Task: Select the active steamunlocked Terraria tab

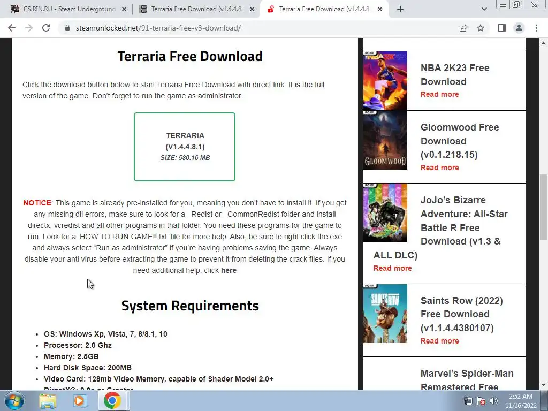Action: point(323,9)
